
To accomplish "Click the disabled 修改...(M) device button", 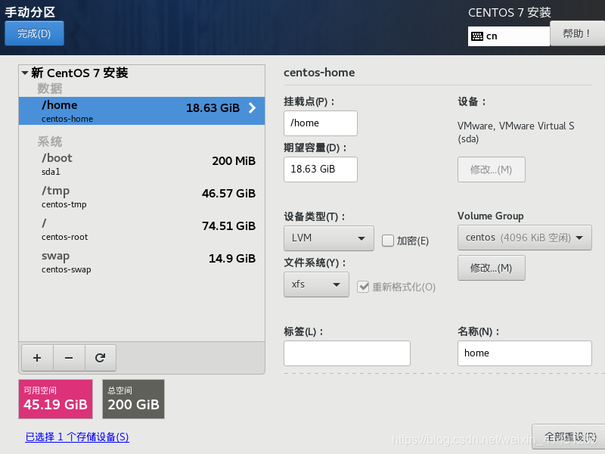I will pos(491,169).
